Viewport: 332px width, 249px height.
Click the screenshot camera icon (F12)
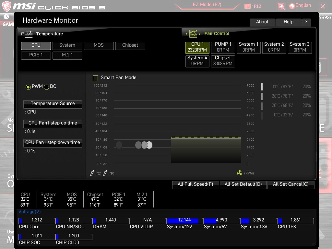pos(248,6)
